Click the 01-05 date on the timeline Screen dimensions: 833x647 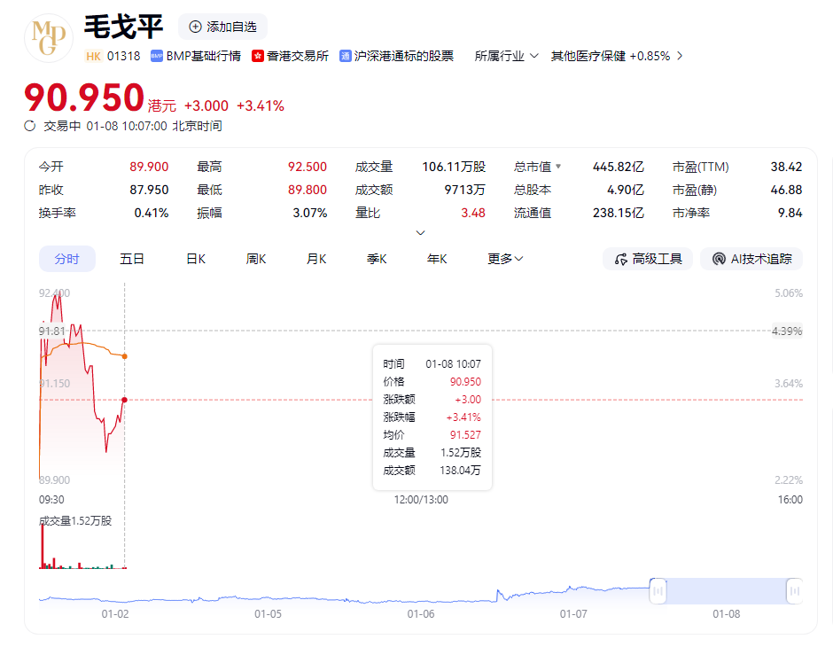pyautogui.click(x=268, y=613)
